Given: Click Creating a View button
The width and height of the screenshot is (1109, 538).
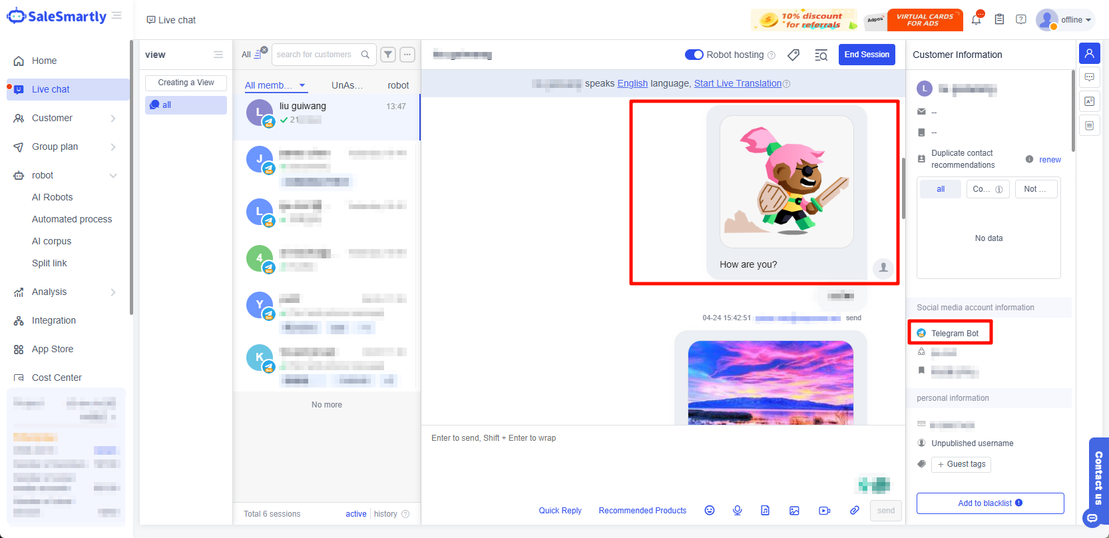Looking at the screenshot, I should point(186,83).
